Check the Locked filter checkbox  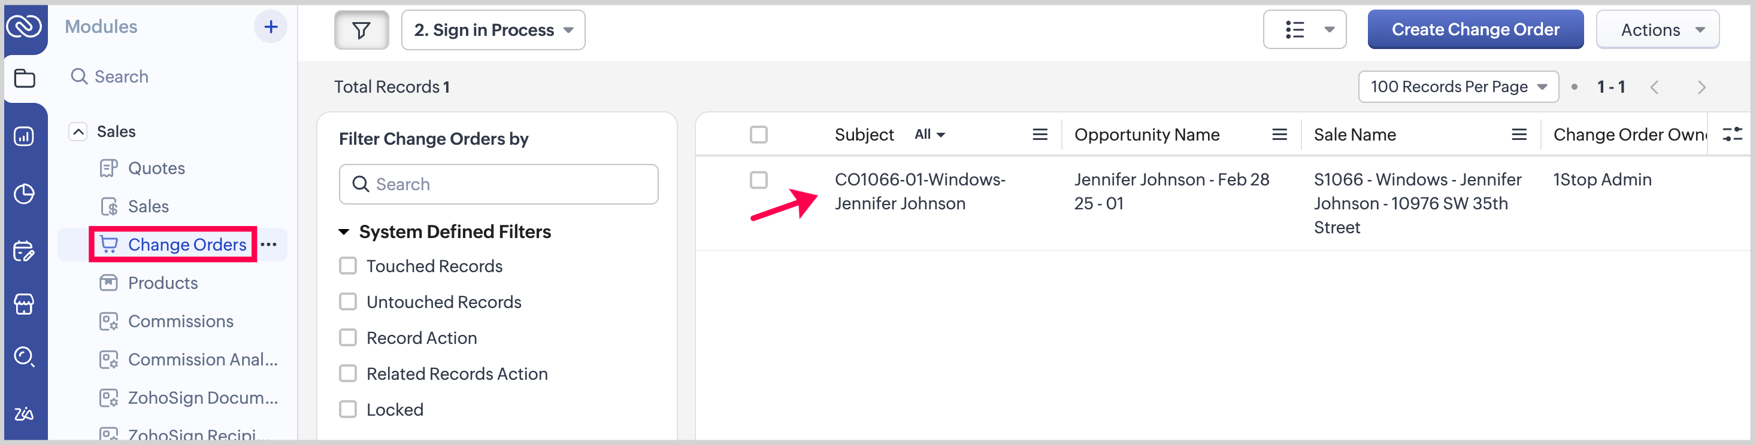click(x=349, y=410)
